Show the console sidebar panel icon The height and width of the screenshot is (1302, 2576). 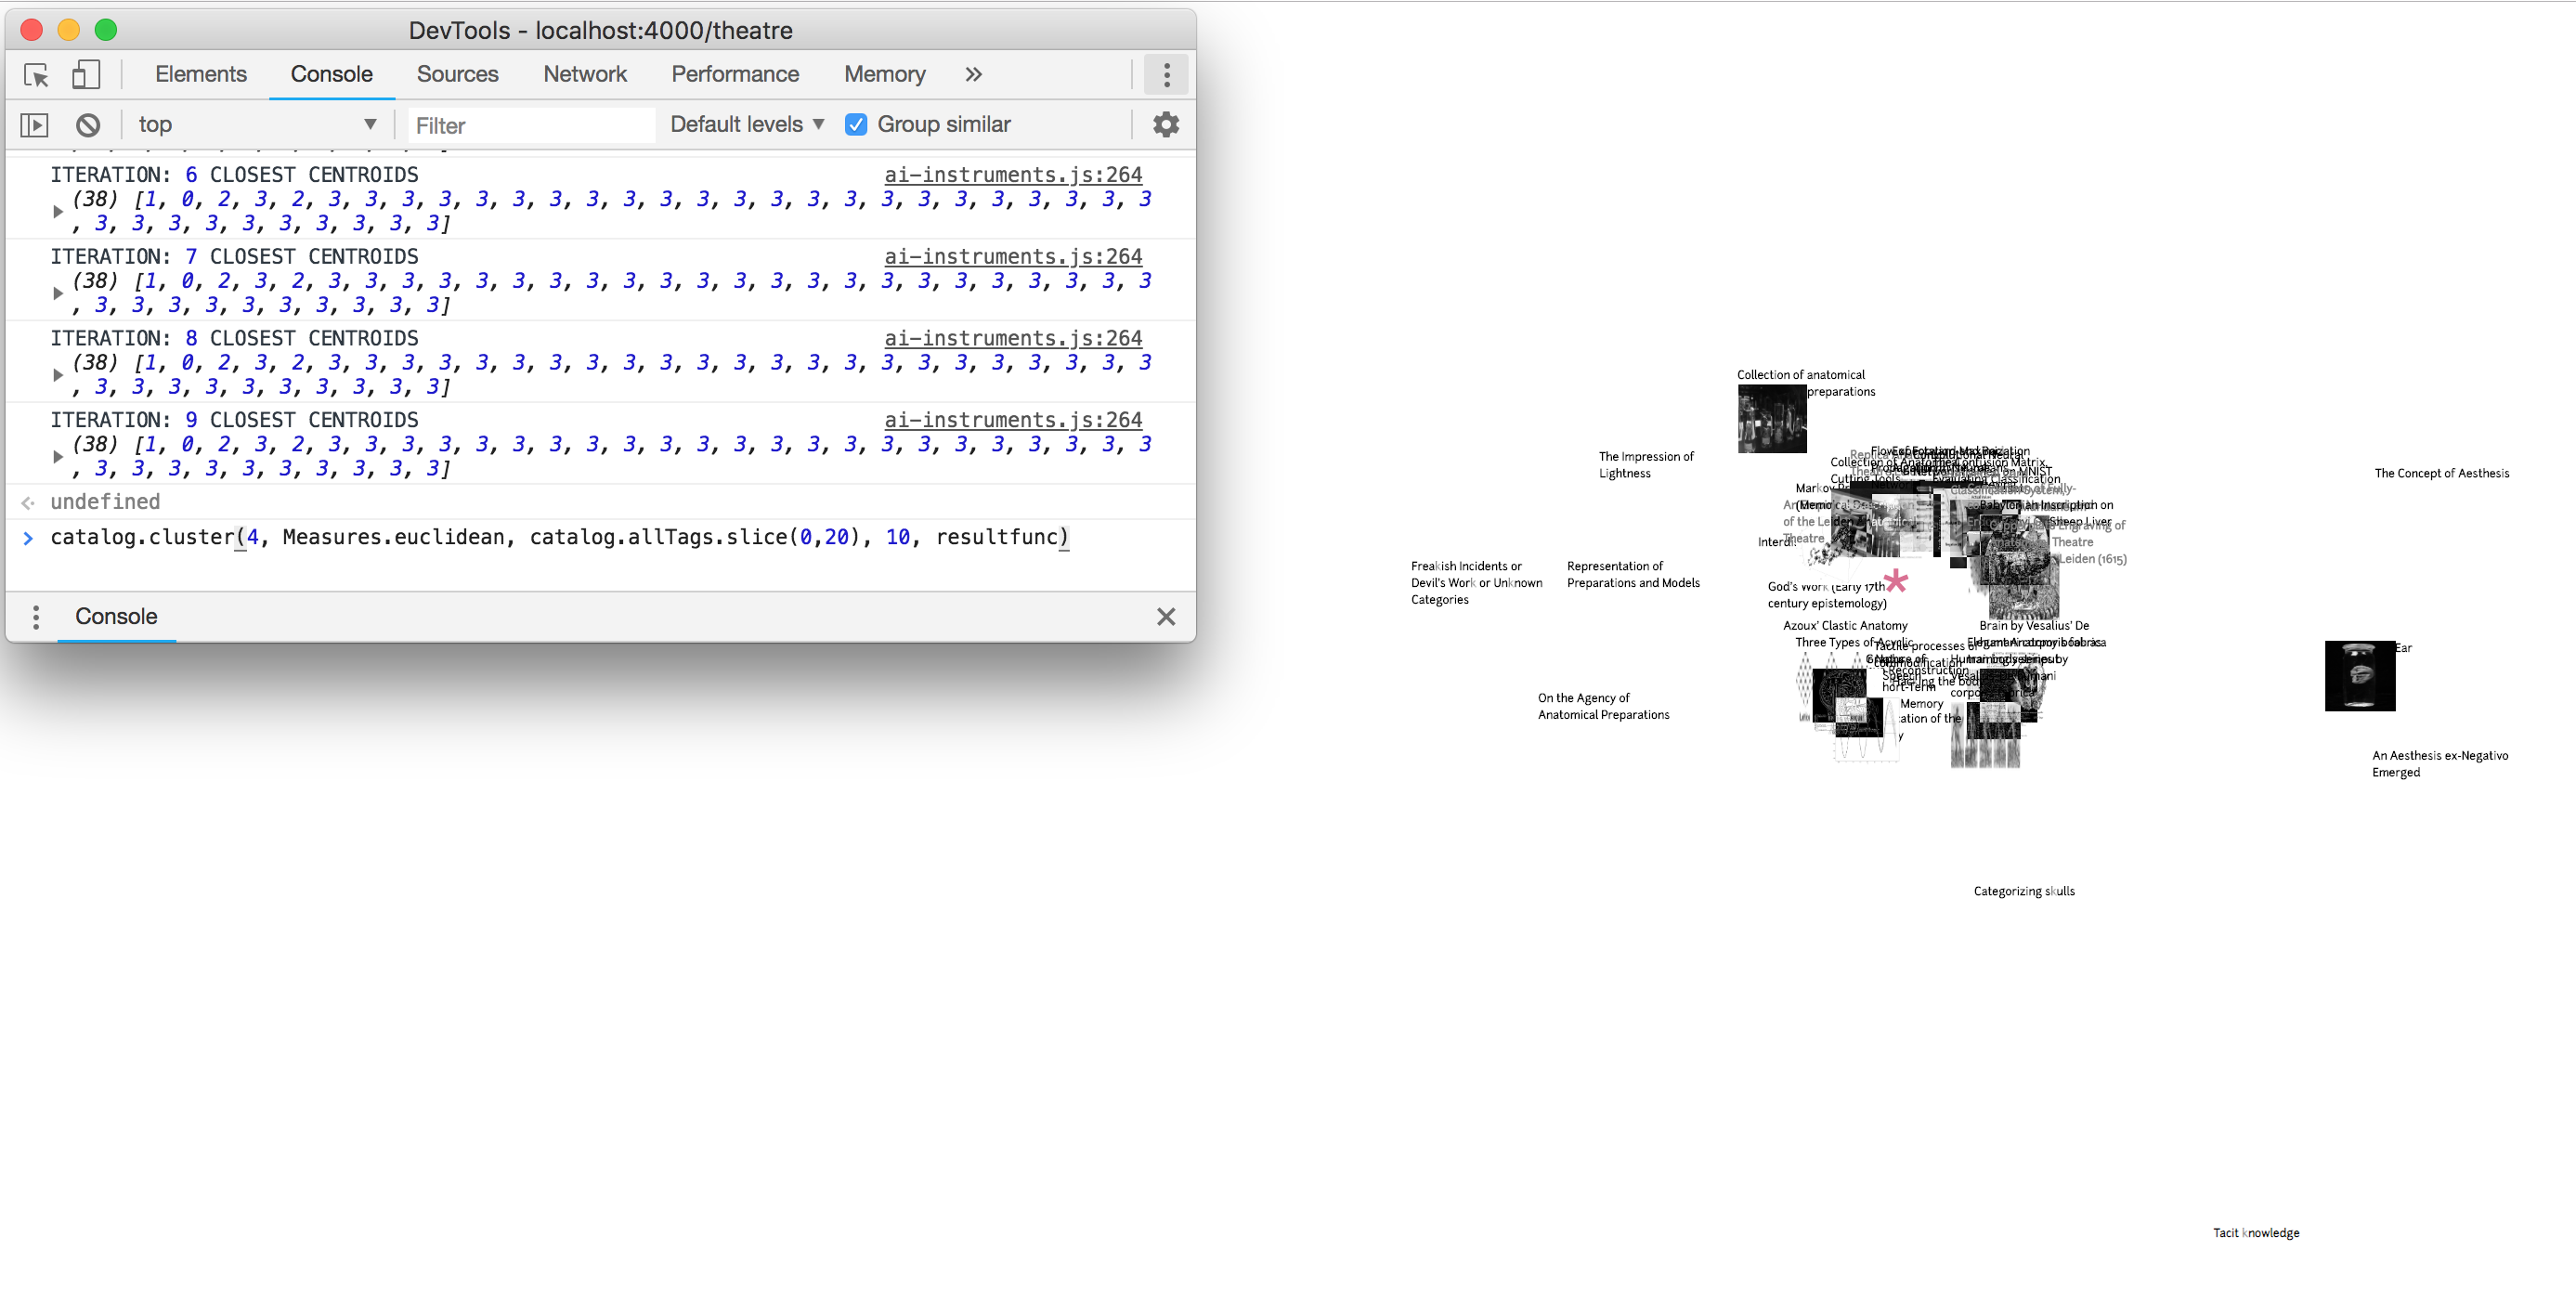34,125
